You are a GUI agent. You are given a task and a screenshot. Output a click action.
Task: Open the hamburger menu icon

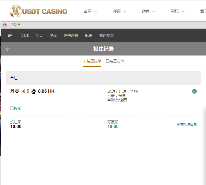tap(10, 35)
